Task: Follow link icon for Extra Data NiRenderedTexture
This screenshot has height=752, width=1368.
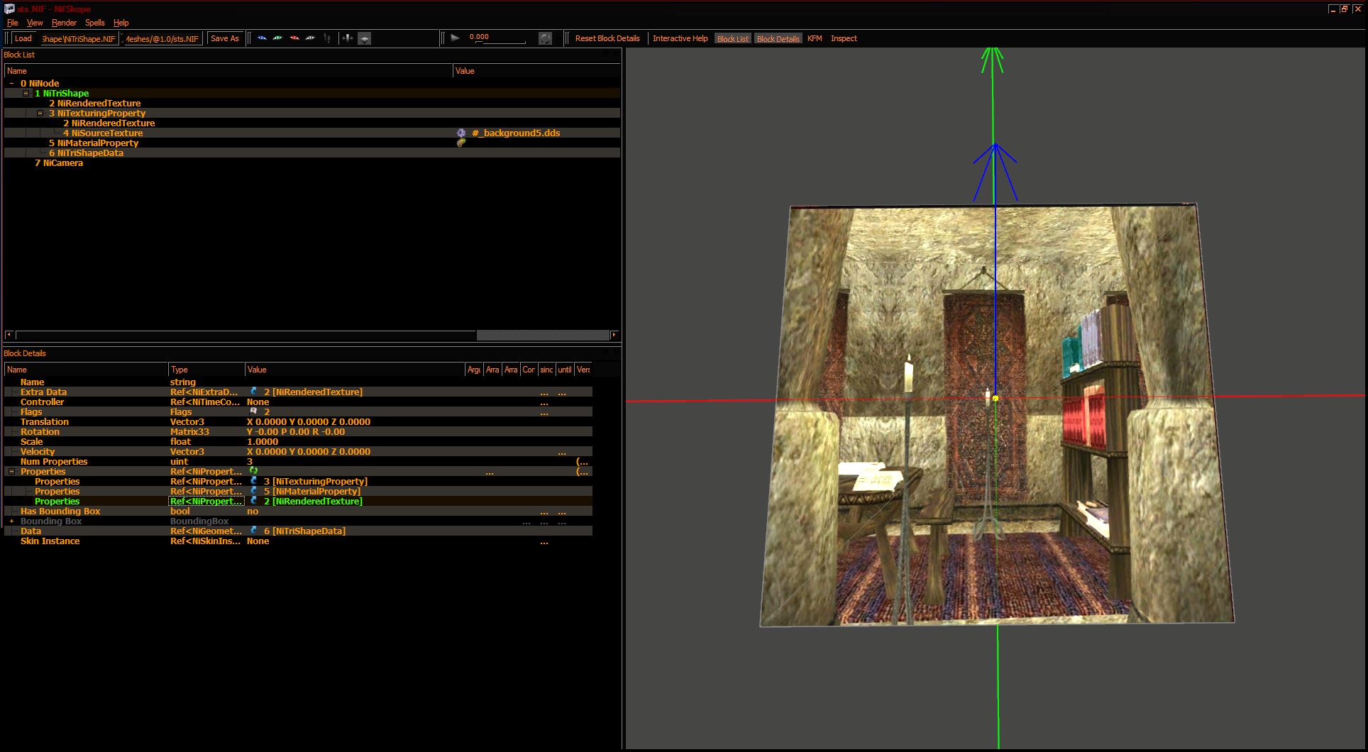Action: coord(253,392)
